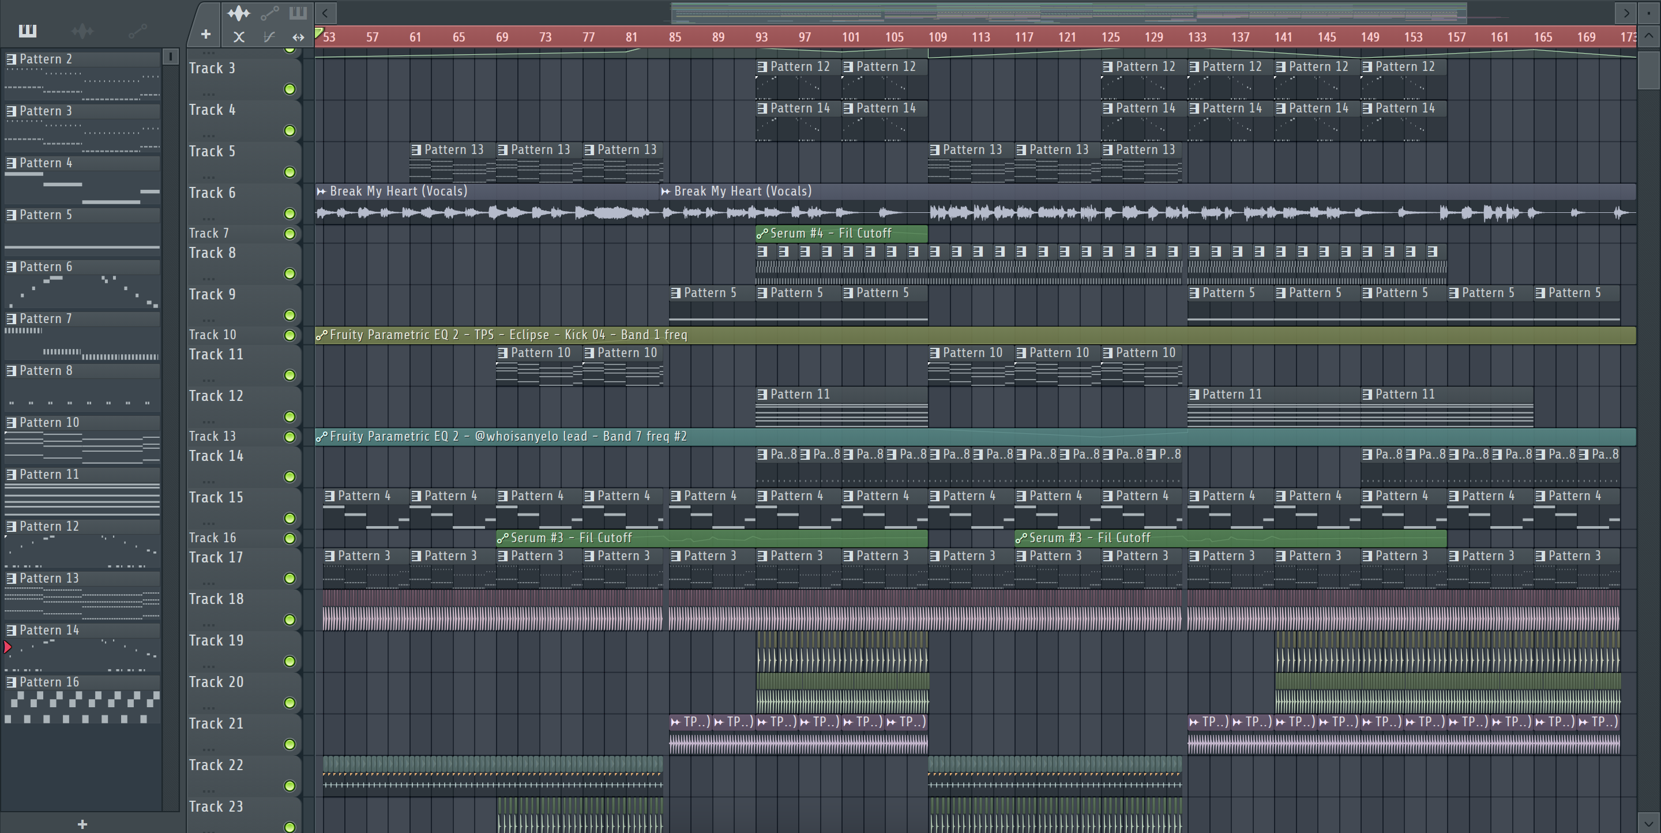This screenshot has height=833, width=1661.
Task: Click the audio icon on the first Break My Heart (Vocals) clip
Action: (x=321, y=192)
